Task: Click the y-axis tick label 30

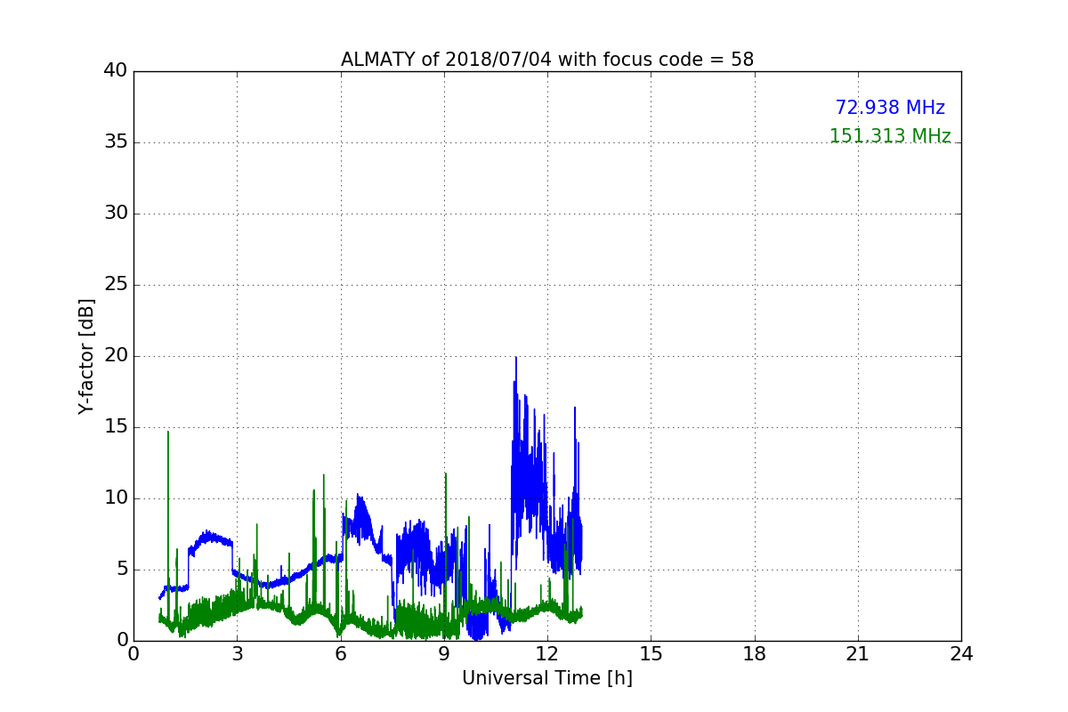Action: click(x=116, y=214)
